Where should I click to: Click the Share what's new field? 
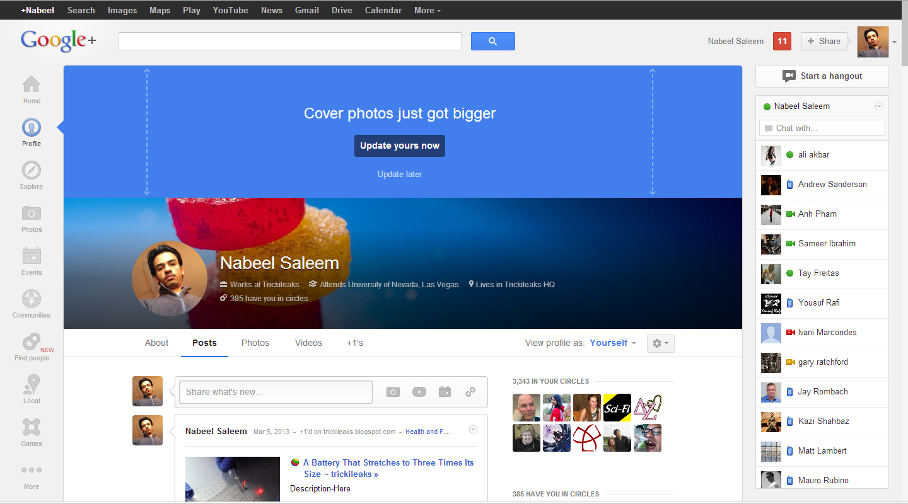[x=276, y=392]
